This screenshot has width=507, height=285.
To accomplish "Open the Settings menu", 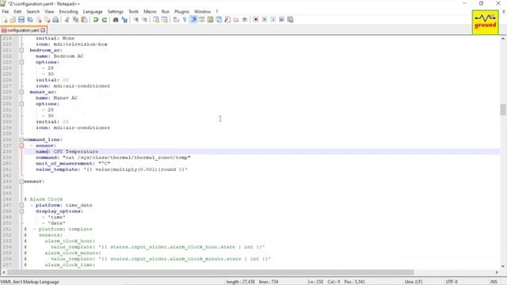I will point(116,12).
